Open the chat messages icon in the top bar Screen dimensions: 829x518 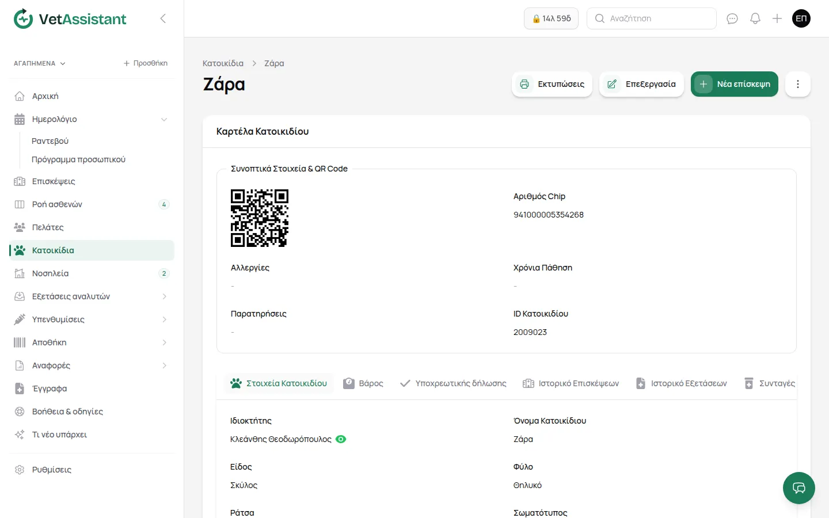coord(732,18)
